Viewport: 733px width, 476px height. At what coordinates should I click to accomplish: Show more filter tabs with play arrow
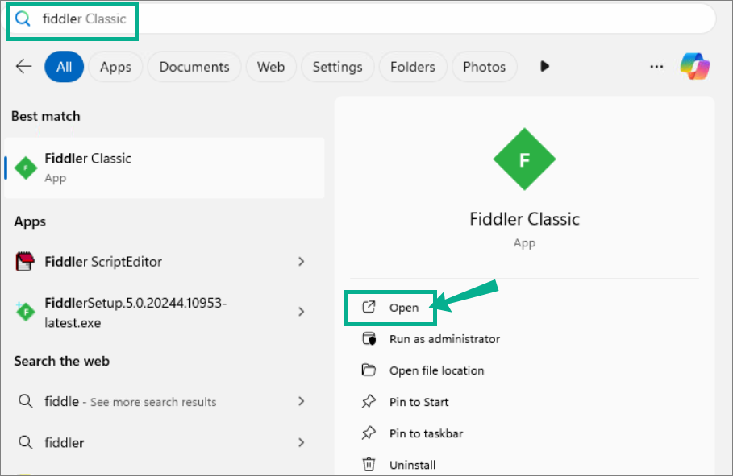544,67
